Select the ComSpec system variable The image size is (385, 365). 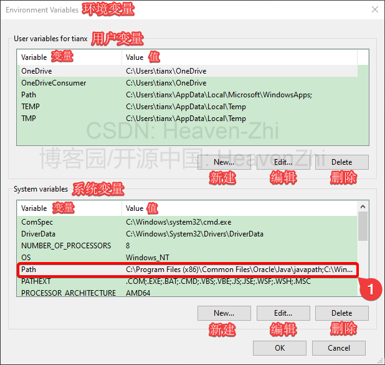(188, 222)
